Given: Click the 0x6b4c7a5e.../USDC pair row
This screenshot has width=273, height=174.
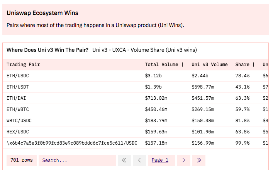Looking at the screenshot, I should 72,143.
